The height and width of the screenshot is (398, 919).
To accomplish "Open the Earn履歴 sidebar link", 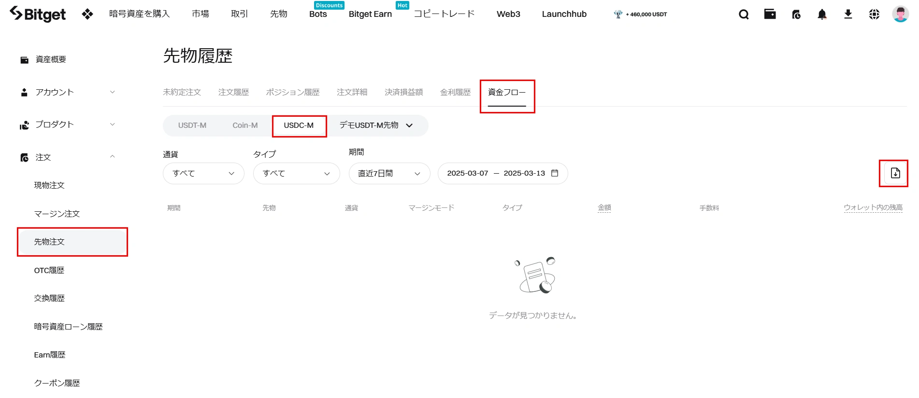I will (50, 355).
